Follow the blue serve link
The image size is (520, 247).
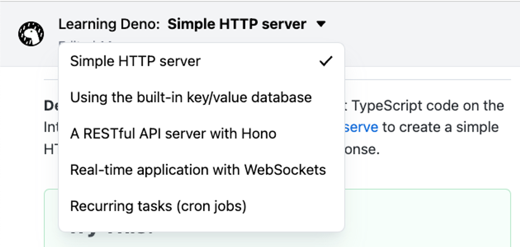pyautogui.click(x=361, y=127)
